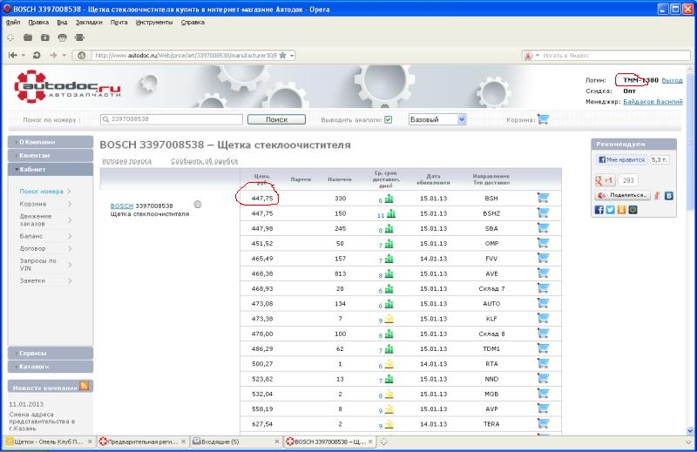
Task: Collapse the Кабинет sidebar section
Action: [51, 169]
